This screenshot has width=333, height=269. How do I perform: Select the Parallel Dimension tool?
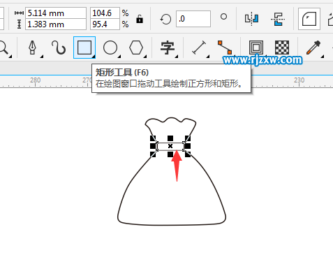point(199,48)
